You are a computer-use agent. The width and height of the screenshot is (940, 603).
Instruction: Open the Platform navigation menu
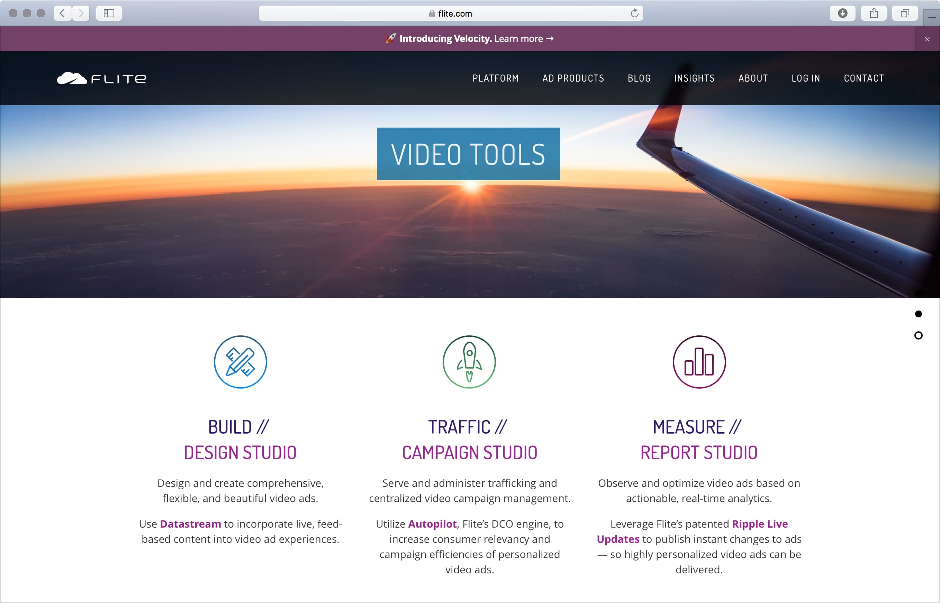coord(495,78)
